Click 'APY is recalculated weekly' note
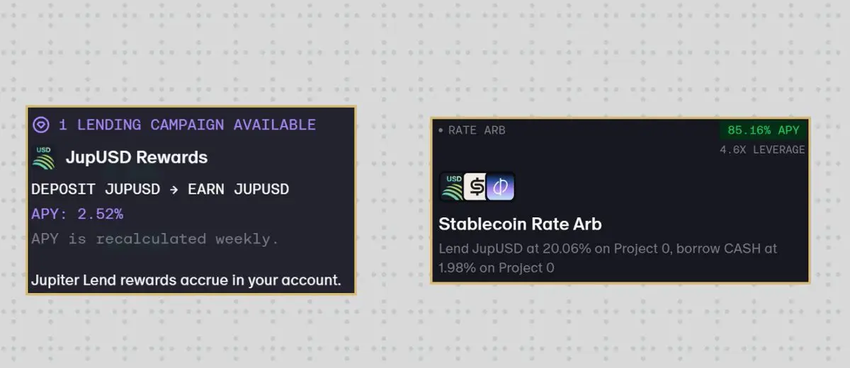The width and height of the screenshot is (850, 368). point(154,238)
